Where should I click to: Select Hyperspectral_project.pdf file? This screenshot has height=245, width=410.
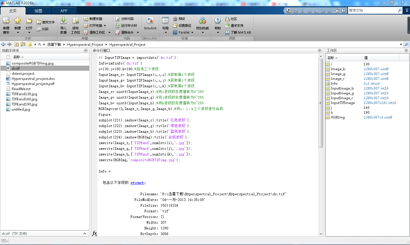coord(33,84)
